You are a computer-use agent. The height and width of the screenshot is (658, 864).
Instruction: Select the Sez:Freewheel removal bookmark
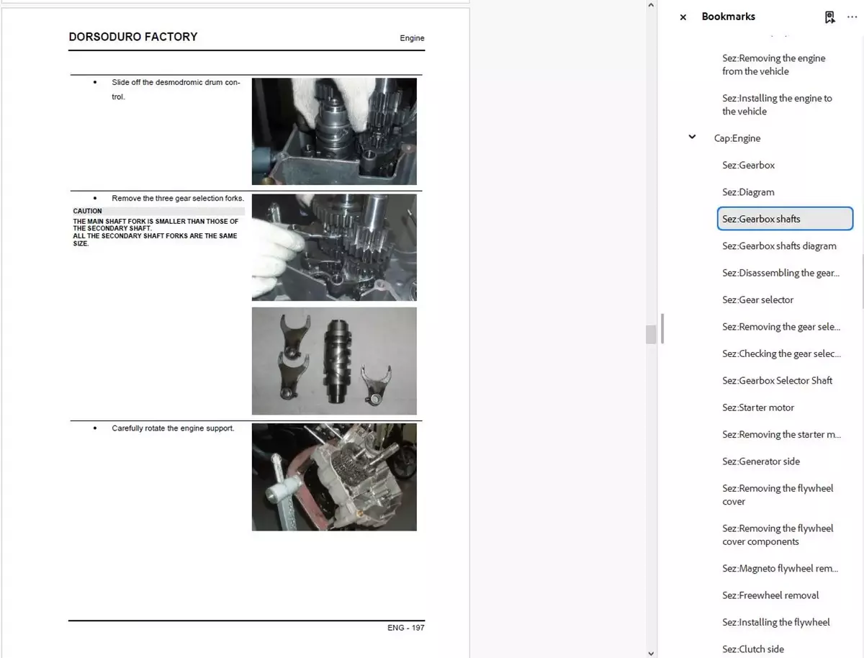[770, 595]
